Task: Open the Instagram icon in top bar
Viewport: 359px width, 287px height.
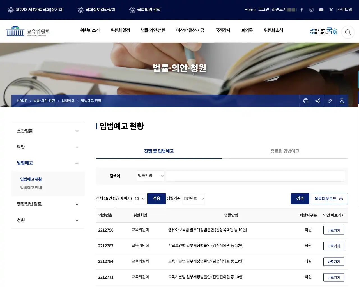Action: point(311,10)
